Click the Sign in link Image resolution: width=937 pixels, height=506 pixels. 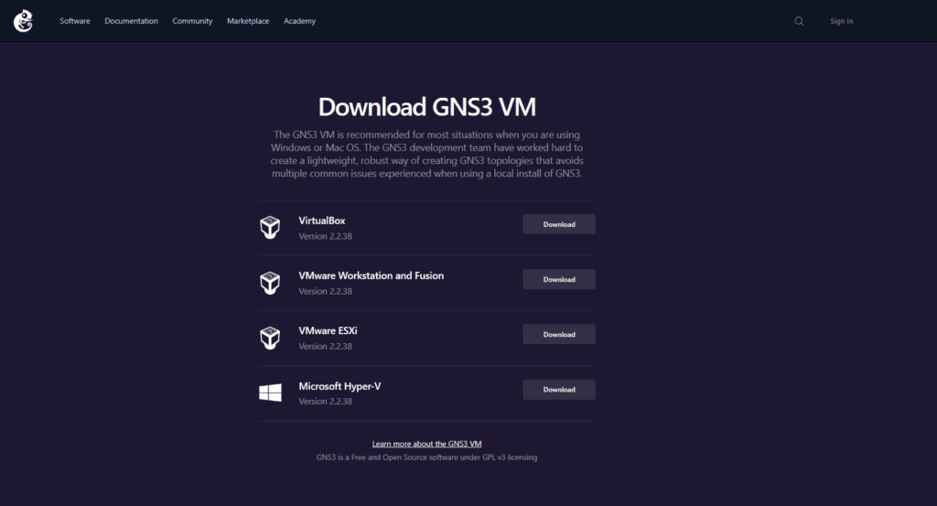(842, 21)
